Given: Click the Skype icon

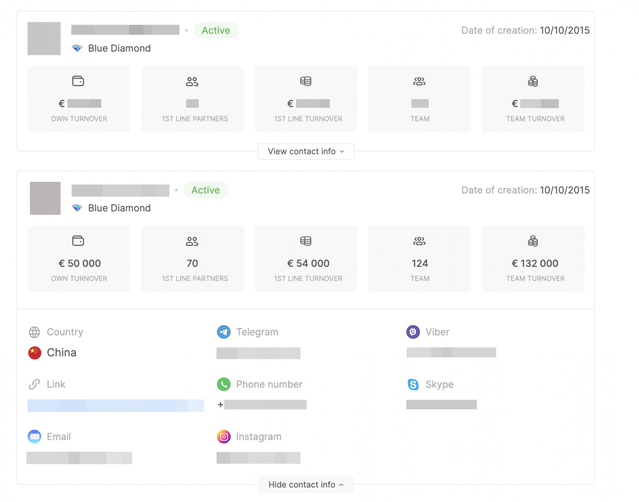Looking at the screenshot, I should (x=413, y=384).
